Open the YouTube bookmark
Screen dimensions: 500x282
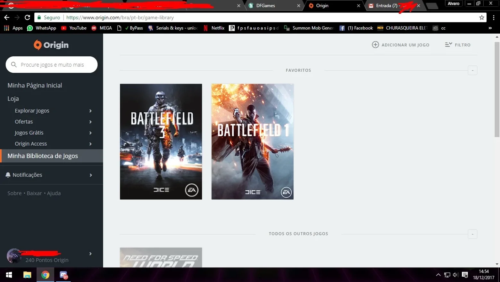[x=74, y=28]
